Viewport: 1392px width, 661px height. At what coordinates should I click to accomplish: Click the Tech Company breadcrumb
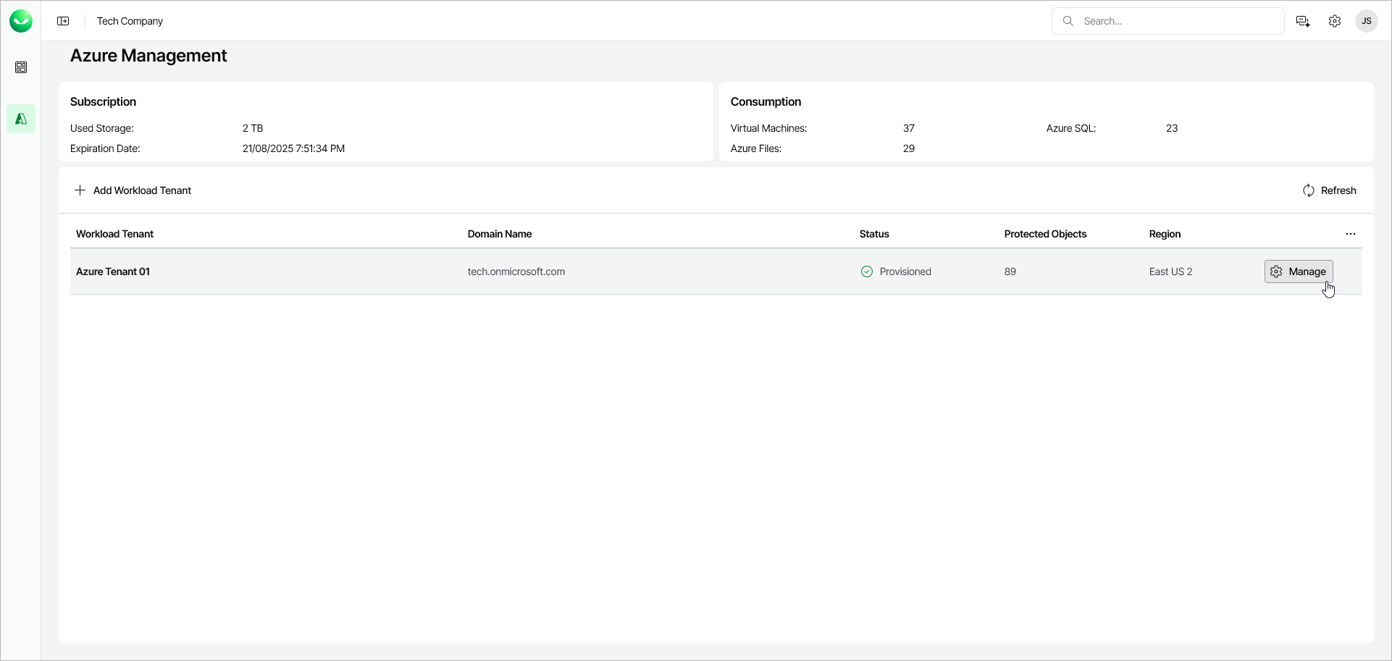coord(130,21)
